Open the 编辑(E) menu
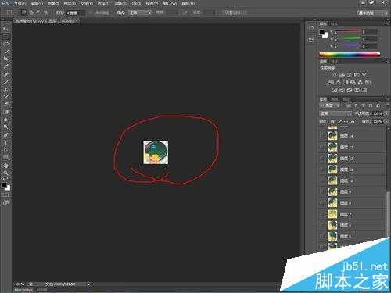The width and height of the screenshot is (391, 293). (37, 4)
